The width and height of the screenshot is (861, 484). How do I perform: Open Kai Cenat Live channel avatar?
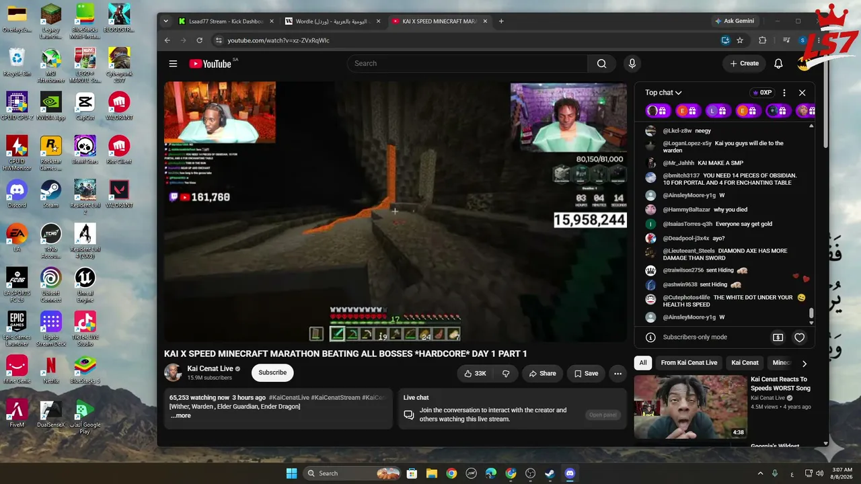[173, 372]
